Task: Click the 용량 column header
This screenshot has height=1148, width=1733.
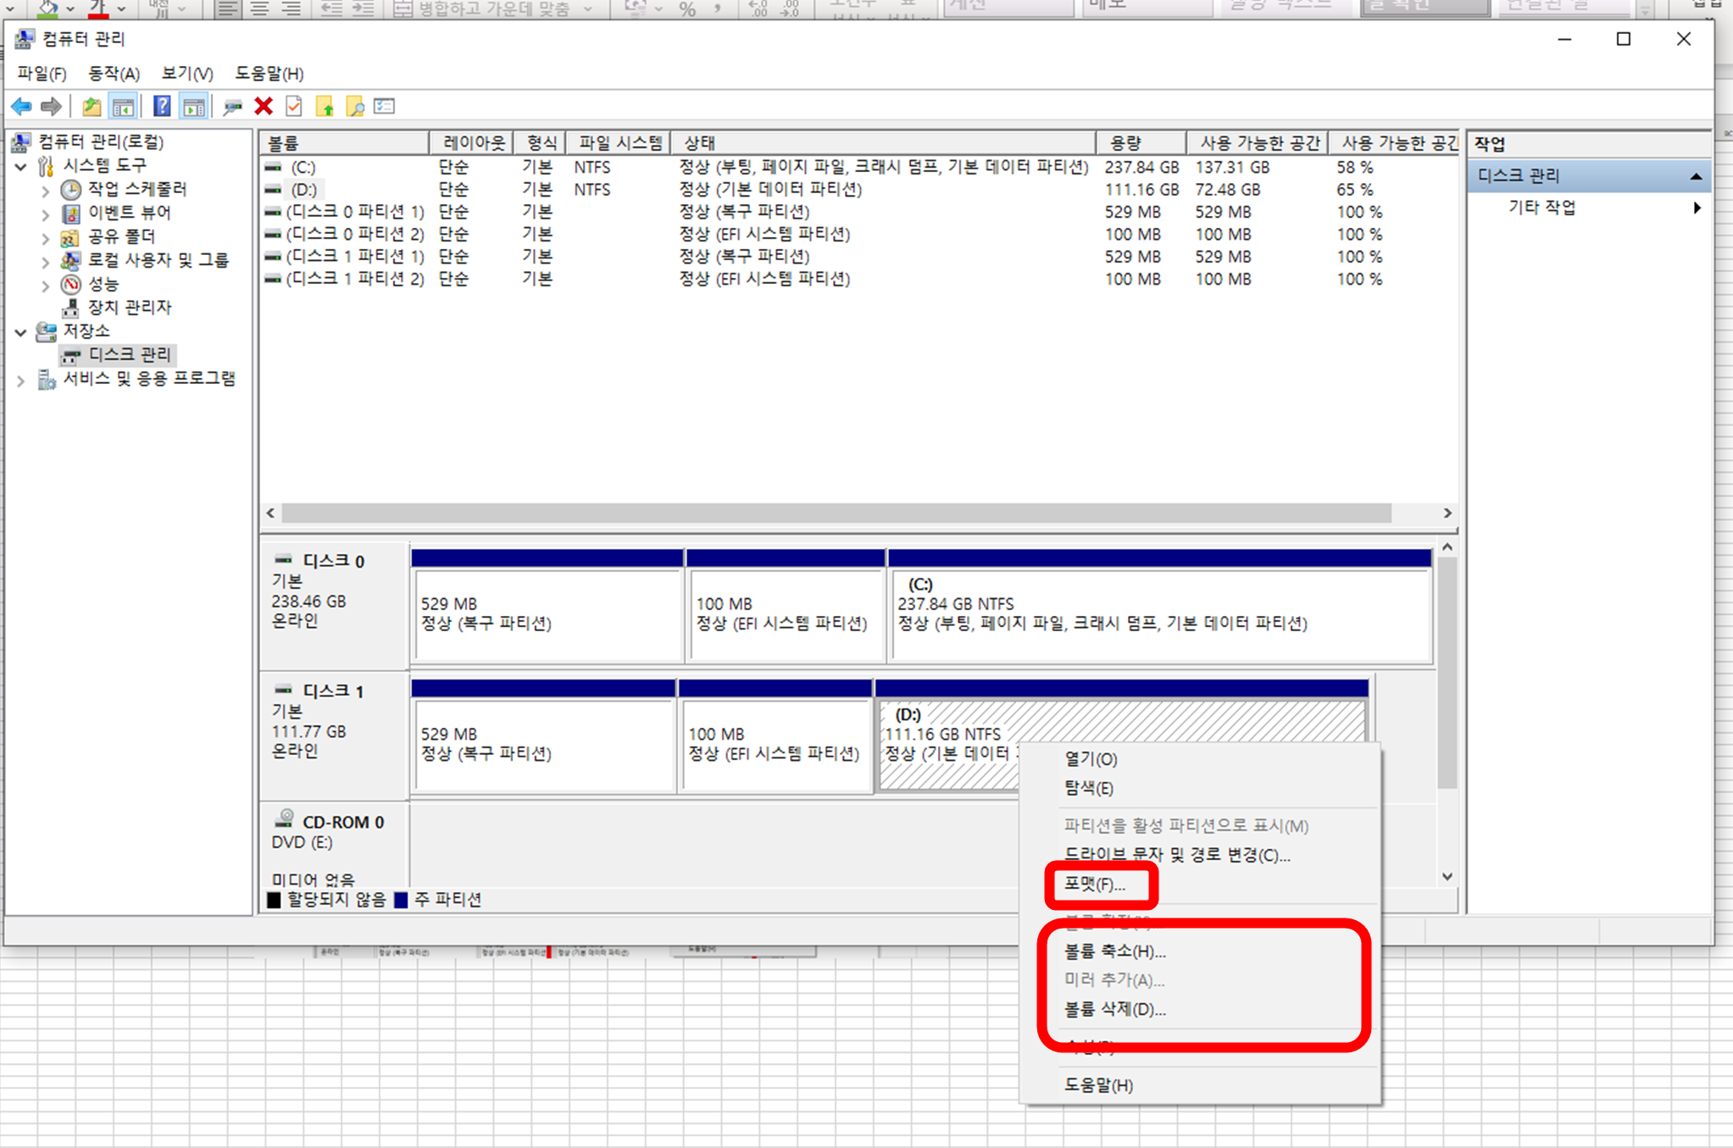Action: [x=1139, y=143]
